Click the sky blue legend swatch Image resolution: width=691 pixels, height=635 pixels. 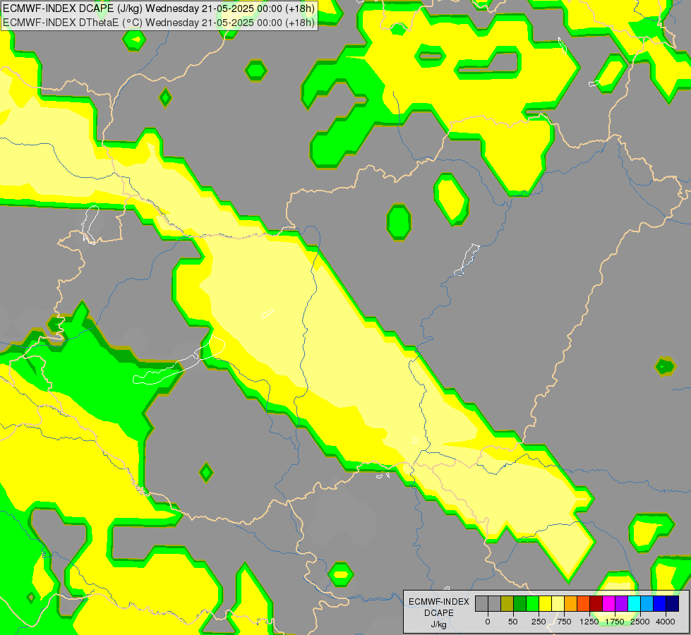pos(647,604)
